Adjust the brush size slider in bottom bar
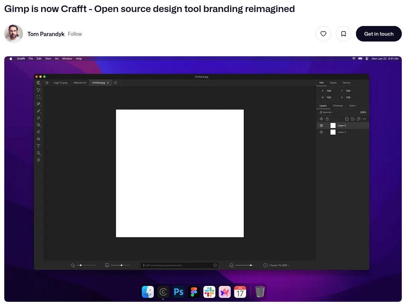Viewport: 408px width, 308px height. click(x=120, y=265)
